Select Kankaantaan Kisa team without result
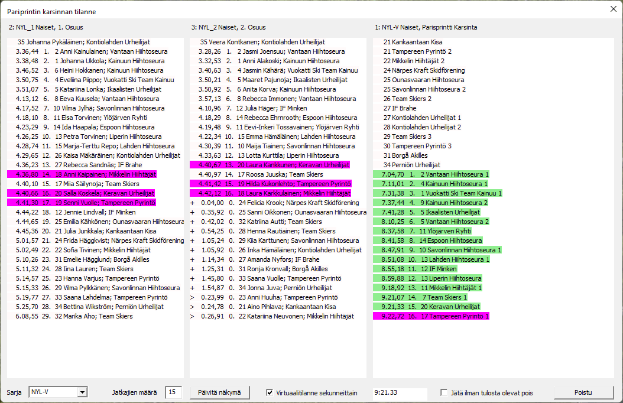The height and width of the screenshot is (403, 623). click(413, 42)
